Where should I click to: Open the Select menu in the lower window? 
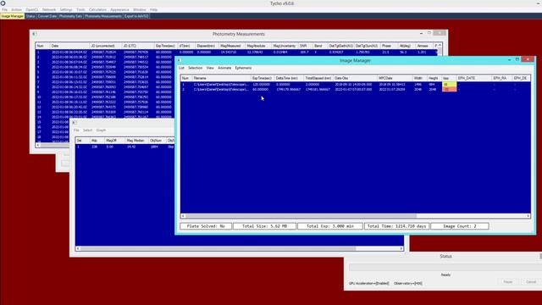[x=87, y=130]
